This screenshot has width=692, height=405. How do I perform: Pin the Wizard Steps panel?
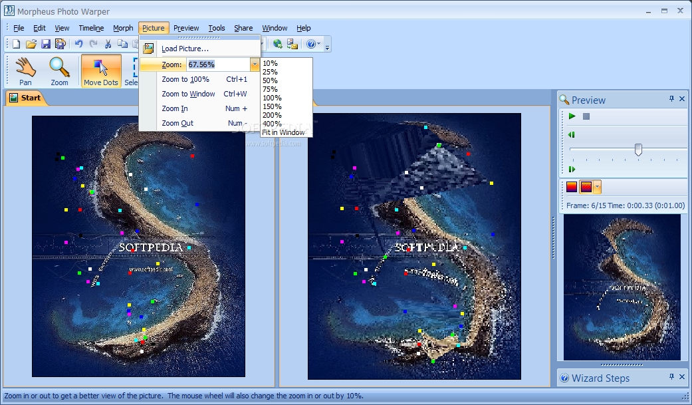pyautogui.click(x=671, y=376)
